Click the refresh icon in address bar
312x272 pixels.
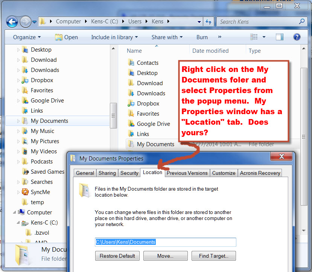click(x=209, y=21)
